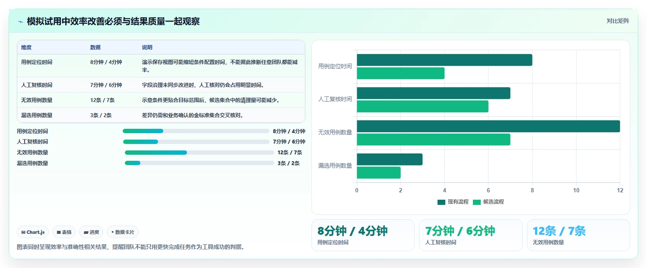647x268 pixels.
Task: Select the 漏选用例数量 table row label
Action: click(x=37, y=115)
